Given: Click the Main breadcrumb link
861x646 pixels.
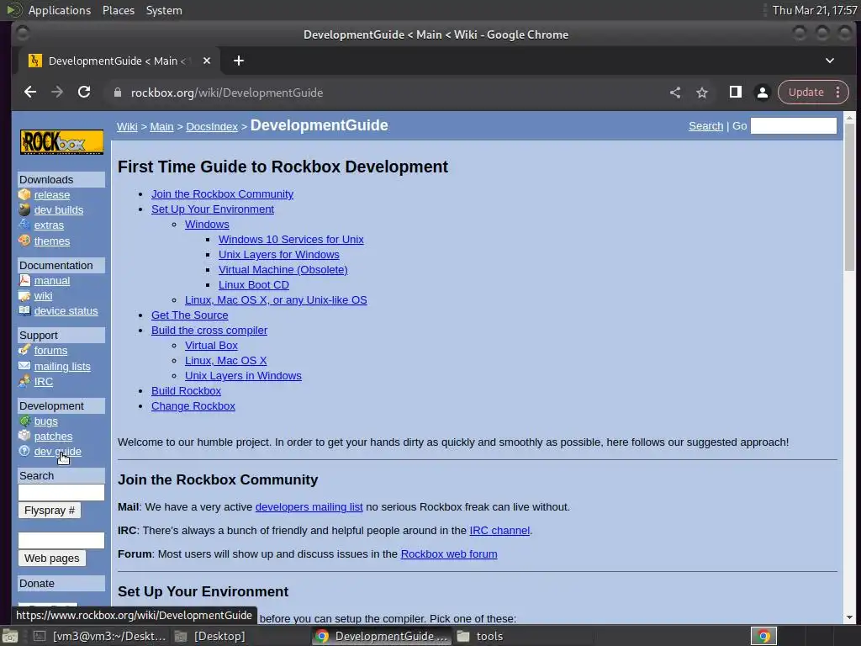Looking at the screenshot, I should [161, 126].
